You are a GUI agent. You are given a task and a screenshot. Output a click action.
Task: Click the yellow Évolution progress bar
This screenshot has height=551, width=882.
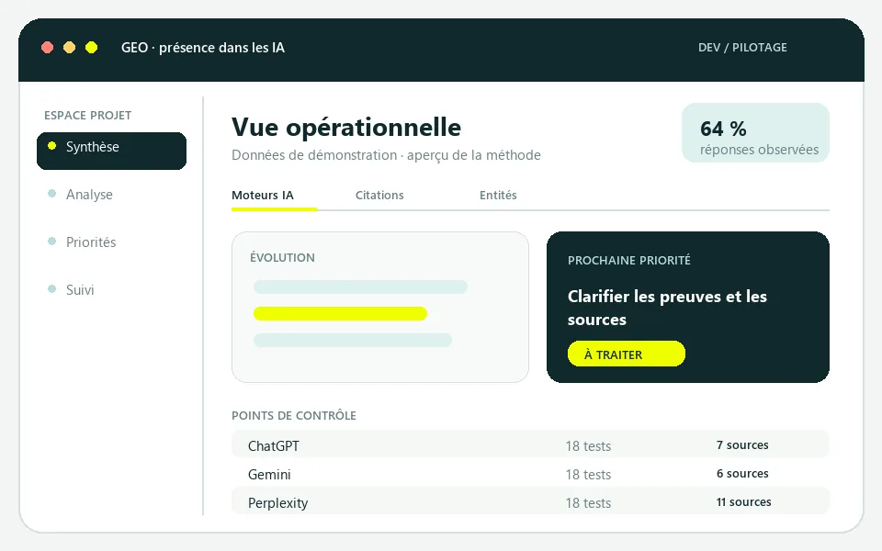click(340, 314)
